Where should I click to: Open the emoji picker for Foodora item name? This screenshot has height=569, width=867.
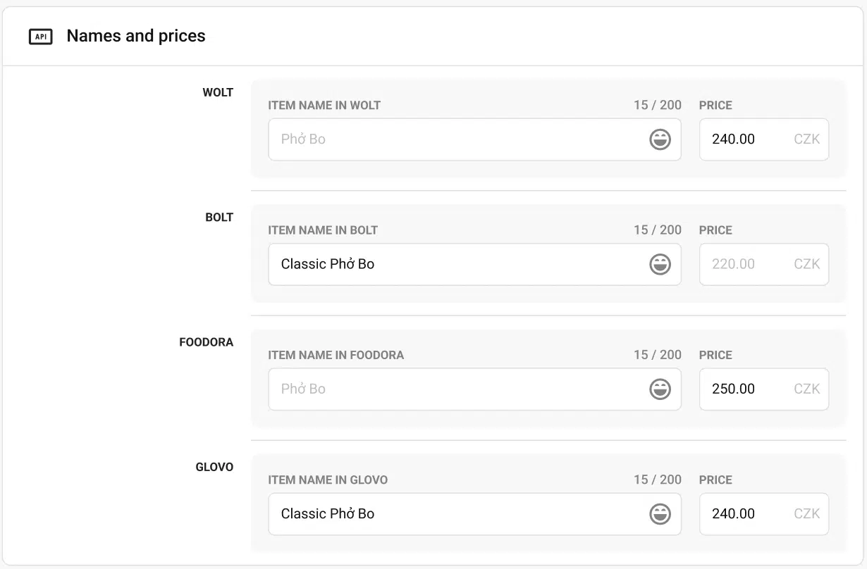point(660,389)
